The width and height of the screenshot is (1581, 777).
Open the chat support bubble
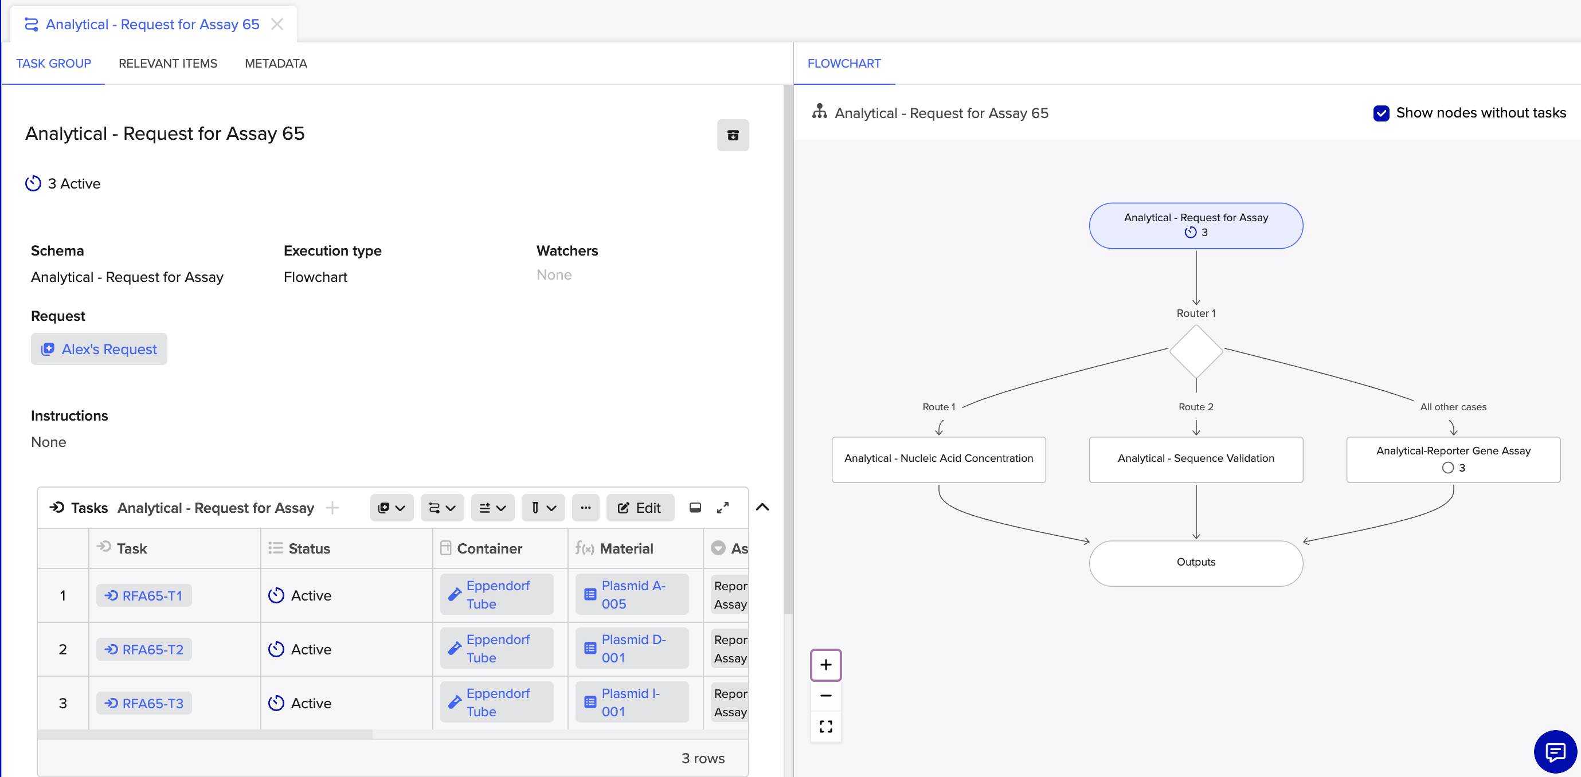tap(1554, 751)
